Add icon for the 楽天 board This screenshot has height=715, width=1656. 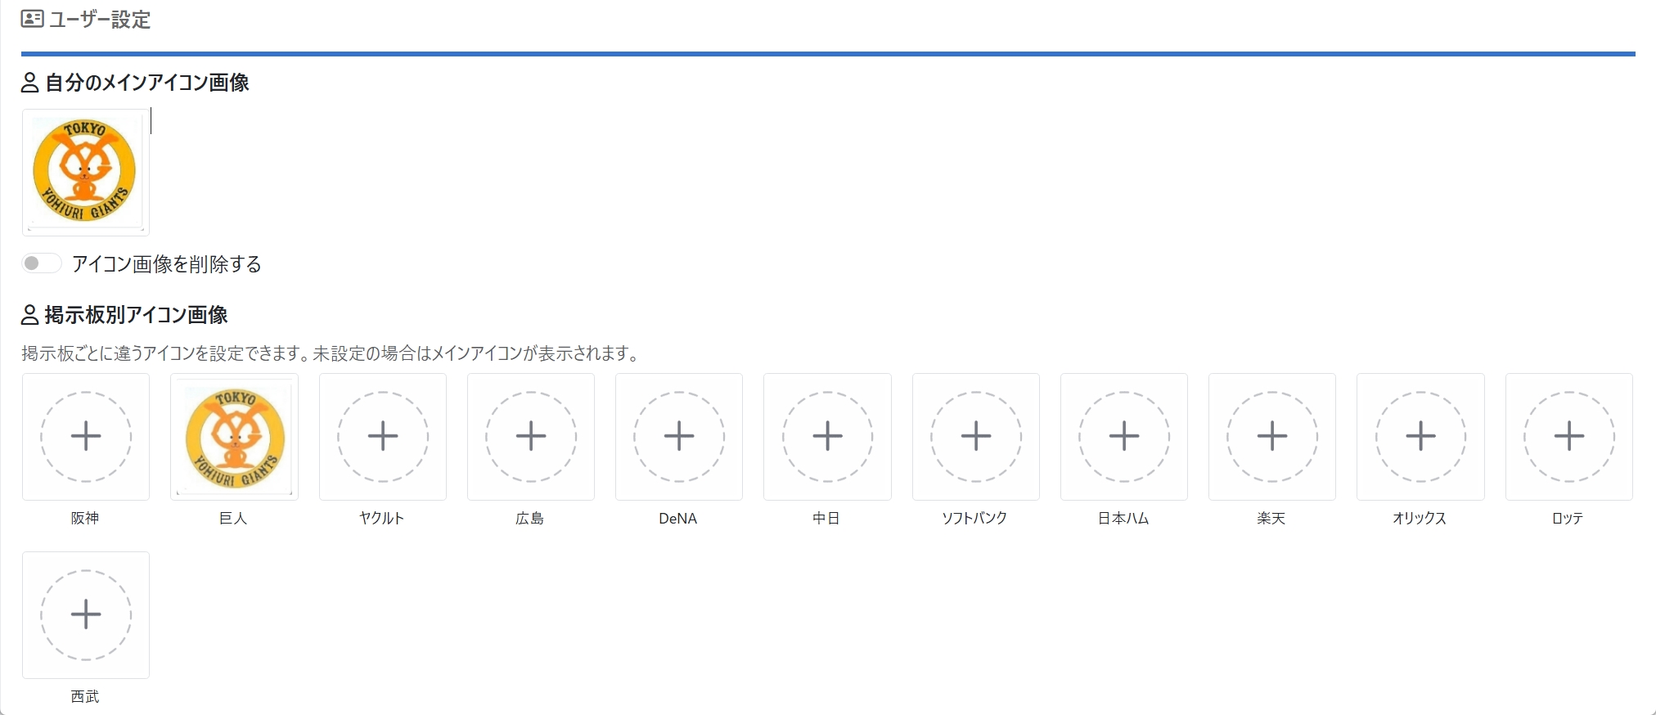tap(1272, 436)
